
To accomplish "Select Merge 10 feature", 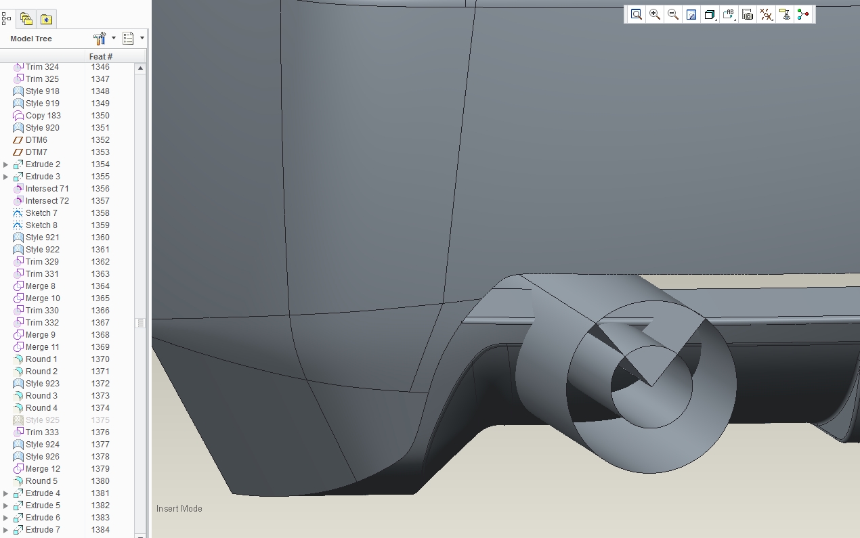I will coord(43,298).
